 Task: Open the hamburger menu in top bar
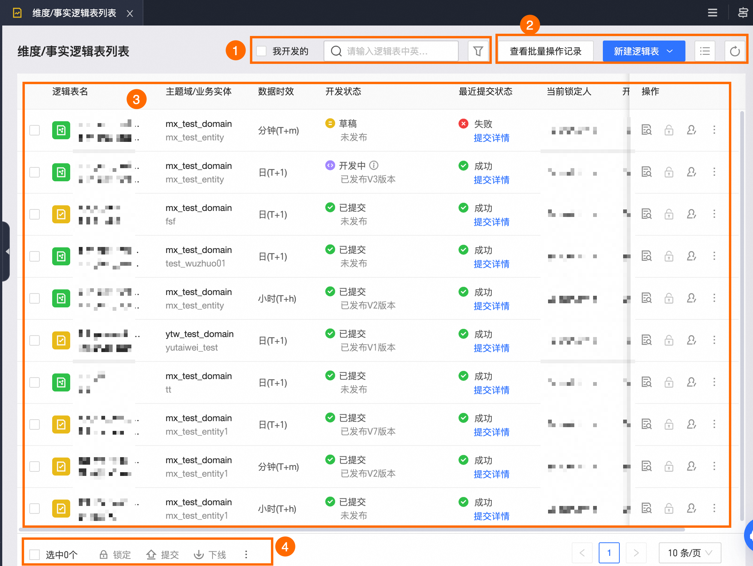712,13
